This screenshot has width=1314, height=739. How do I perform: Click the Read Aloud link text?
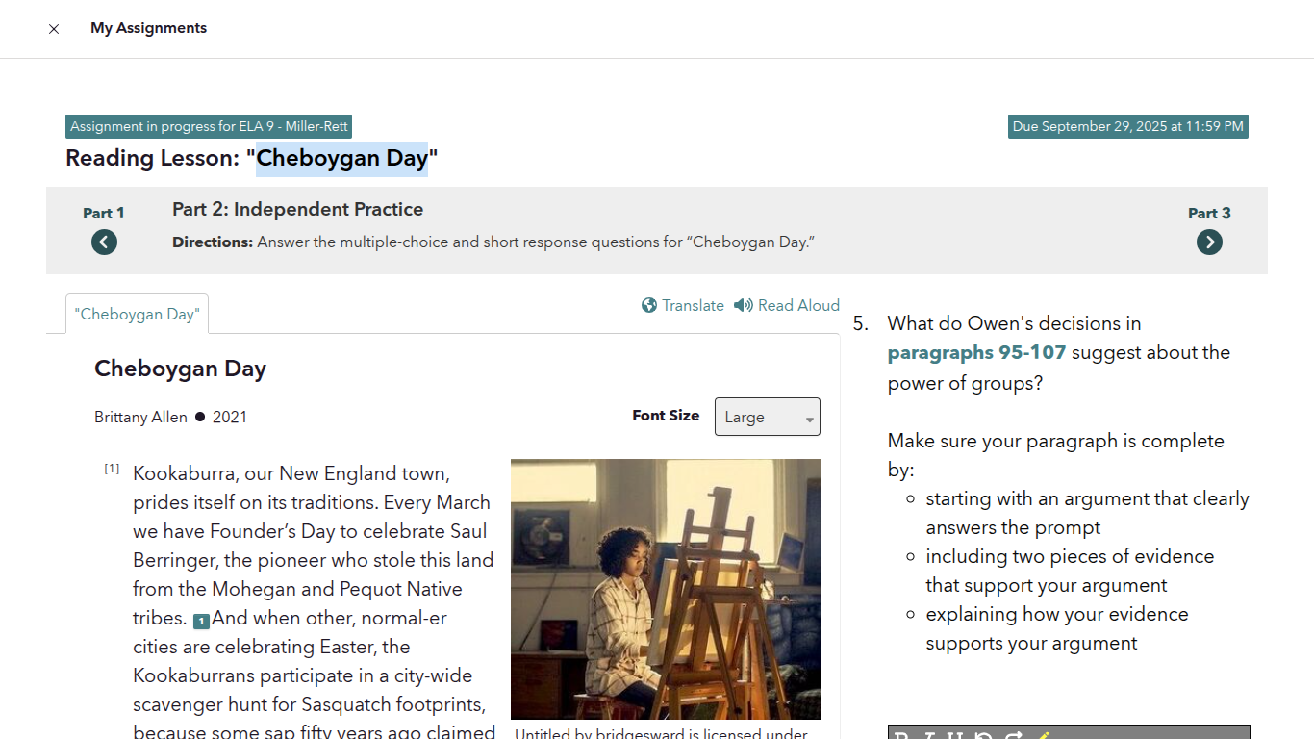798,305
